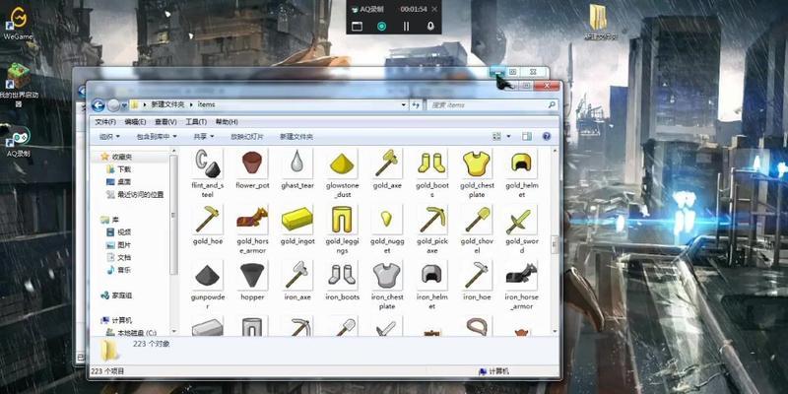Screen dimensions: 788x394
Task: Open the 我的世界启动器 desktop shortcut
Action: point(19,85)
